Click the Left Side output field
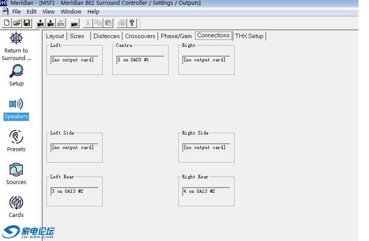Image resolution: width=369 pixels, height=241 pixels. coord(74,147)
